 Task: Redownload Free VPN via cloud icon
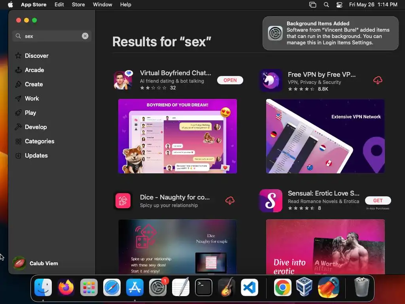(x=378, y=80)
